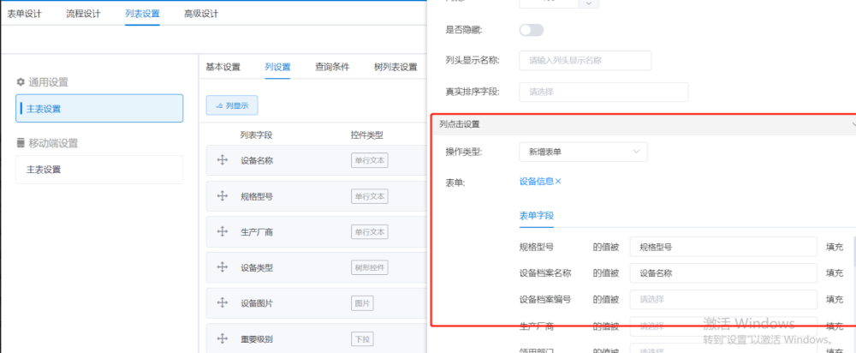Viewport: 856px width, 353px height.
Task: Click the 移动端设置 section icon
Action: (21, 143)
